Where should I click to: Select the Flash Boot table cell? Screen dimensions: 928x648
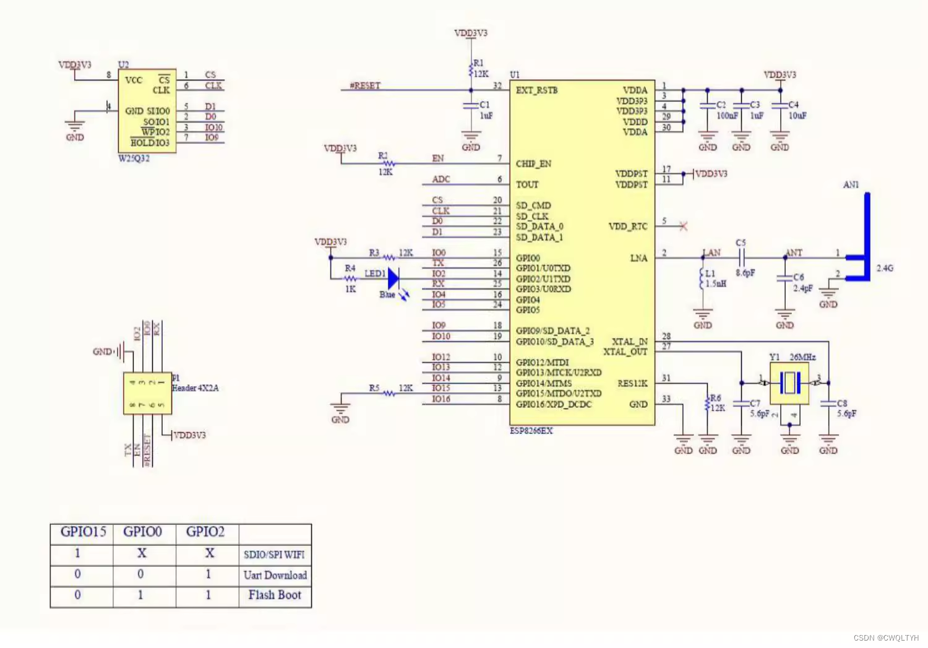click(x=275, y=595)
